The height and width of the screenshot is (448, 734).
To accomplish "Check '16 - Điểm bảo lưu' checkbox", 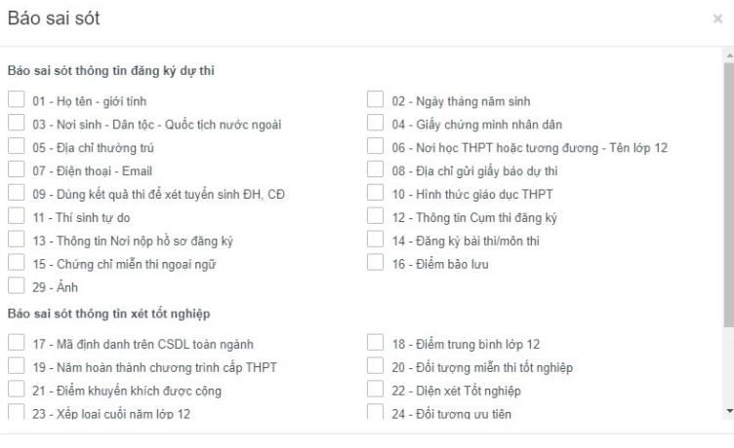I will (x=376, y=263).
